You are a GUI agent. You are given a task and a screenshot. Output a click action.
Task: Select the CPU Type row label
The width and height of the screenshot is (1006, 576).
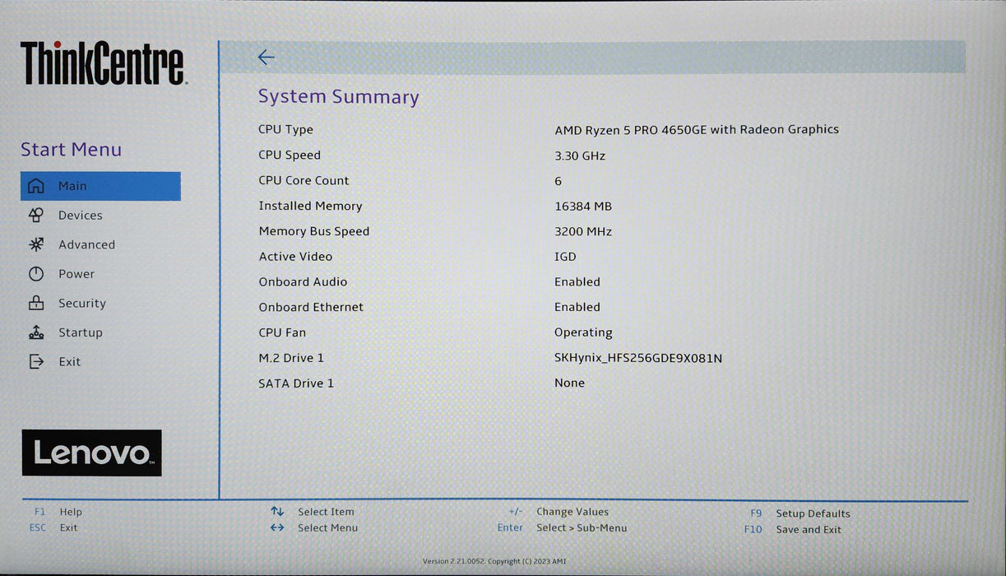point(285,129)
